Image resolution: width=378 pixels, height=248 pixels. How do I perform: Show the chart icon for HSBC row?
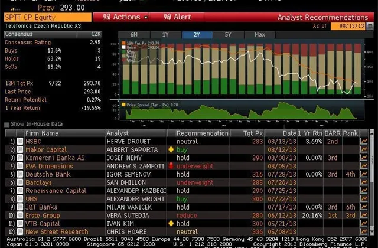tap(364, 142)
